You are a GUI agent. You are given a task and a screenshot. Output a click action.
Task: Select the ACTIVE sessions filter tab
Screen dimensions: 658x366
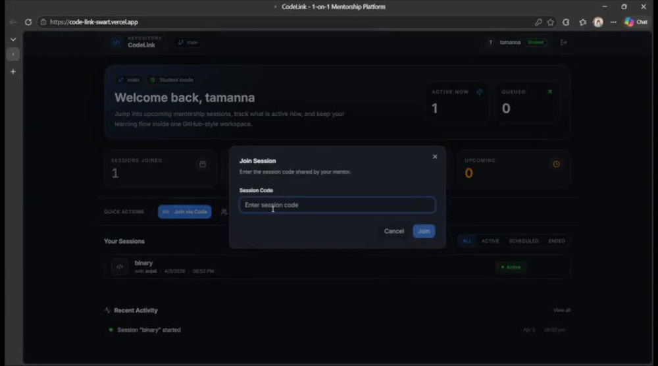(x=490, y=241)
